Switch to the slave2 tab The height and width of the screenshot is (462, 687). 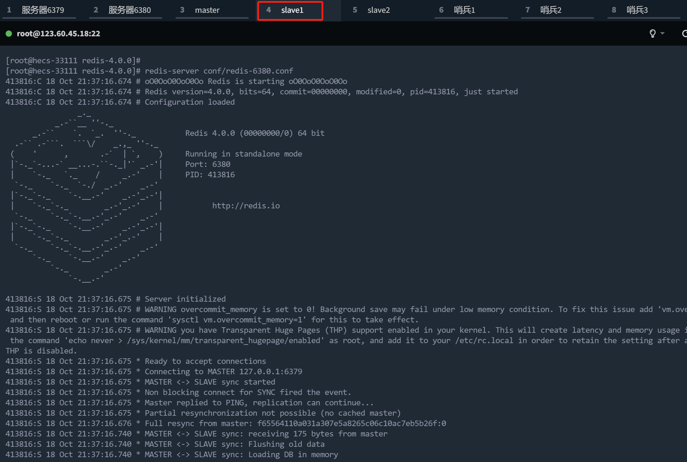coord(378,10)
